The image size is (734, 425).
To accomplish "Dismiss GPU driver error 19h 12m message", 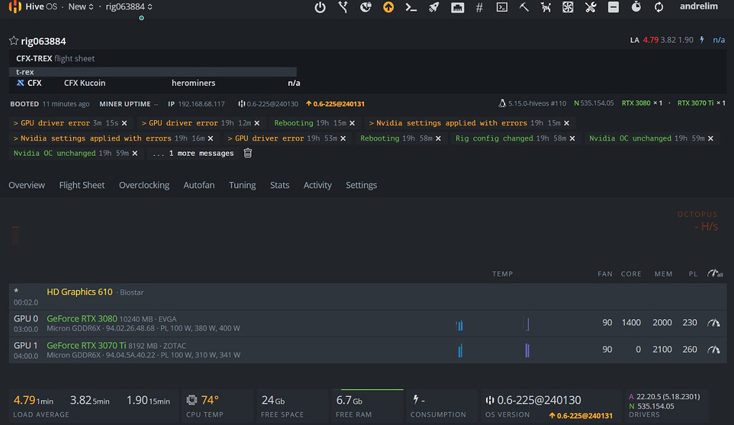I will pos(257,123).
